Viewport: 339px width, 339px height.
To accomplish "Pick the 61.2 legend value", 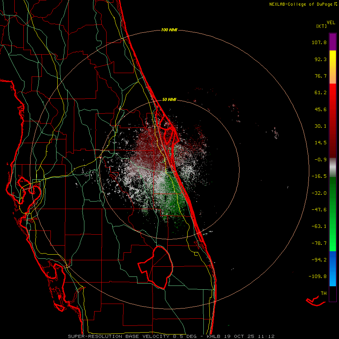I will click(321, 93).
